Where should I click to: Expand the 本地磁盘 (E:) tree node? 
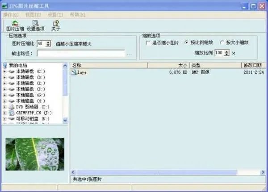(4, 83)
